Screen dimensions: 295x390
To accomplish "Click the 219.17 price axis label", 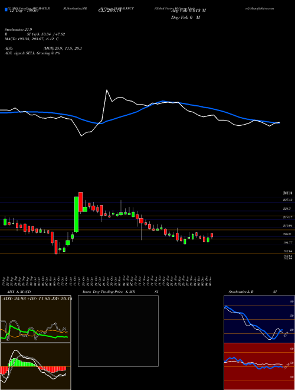I will pos(287,217).
